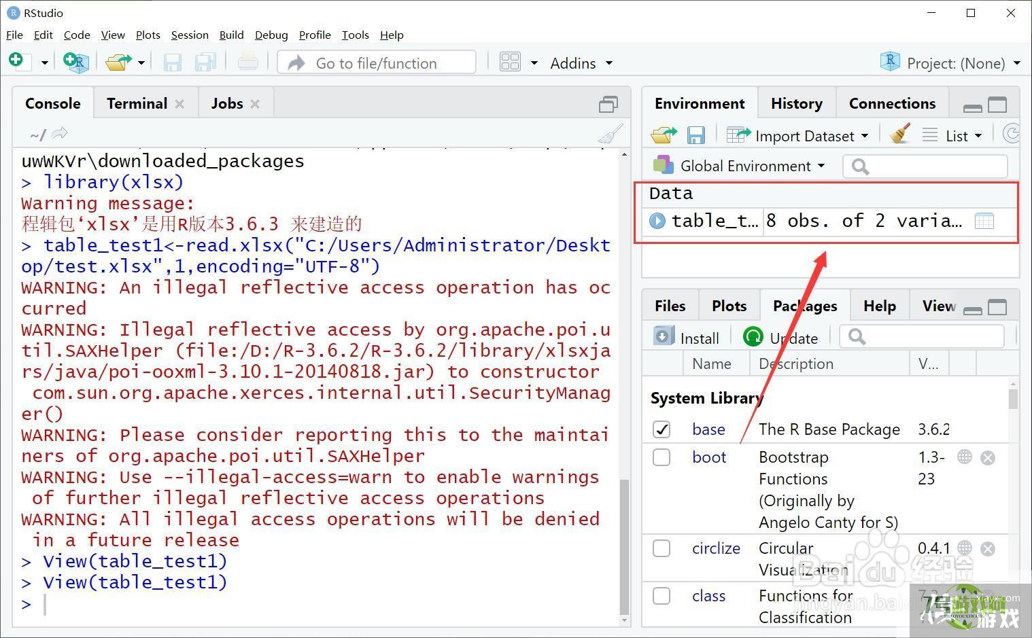Open the File menu
This screenshot has height=638, width=1032.
14,35
